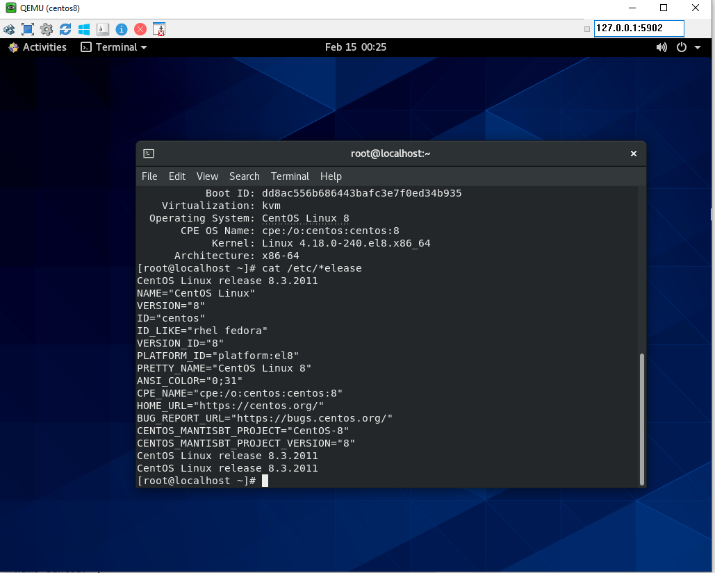Image resolution: width=715 pixels, height=573 pixels.
Task: Click the blue connection info icon
Action: (122, 29)
